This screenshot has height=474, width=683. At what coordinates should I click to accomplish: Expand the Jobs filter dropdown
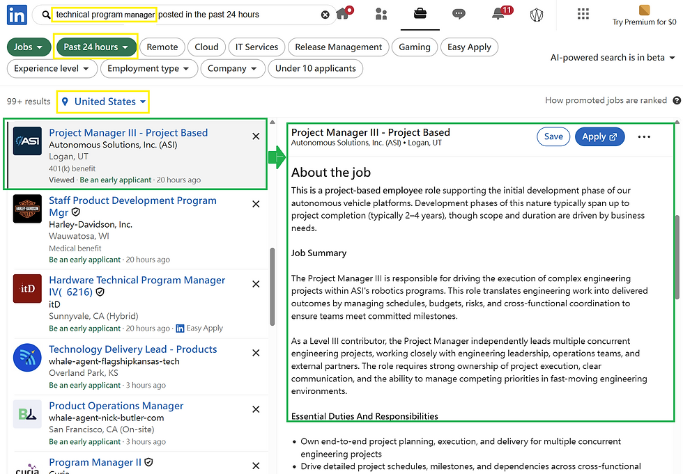point(29,47)
